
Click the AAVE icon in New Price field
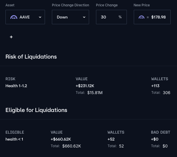point(141,17)
